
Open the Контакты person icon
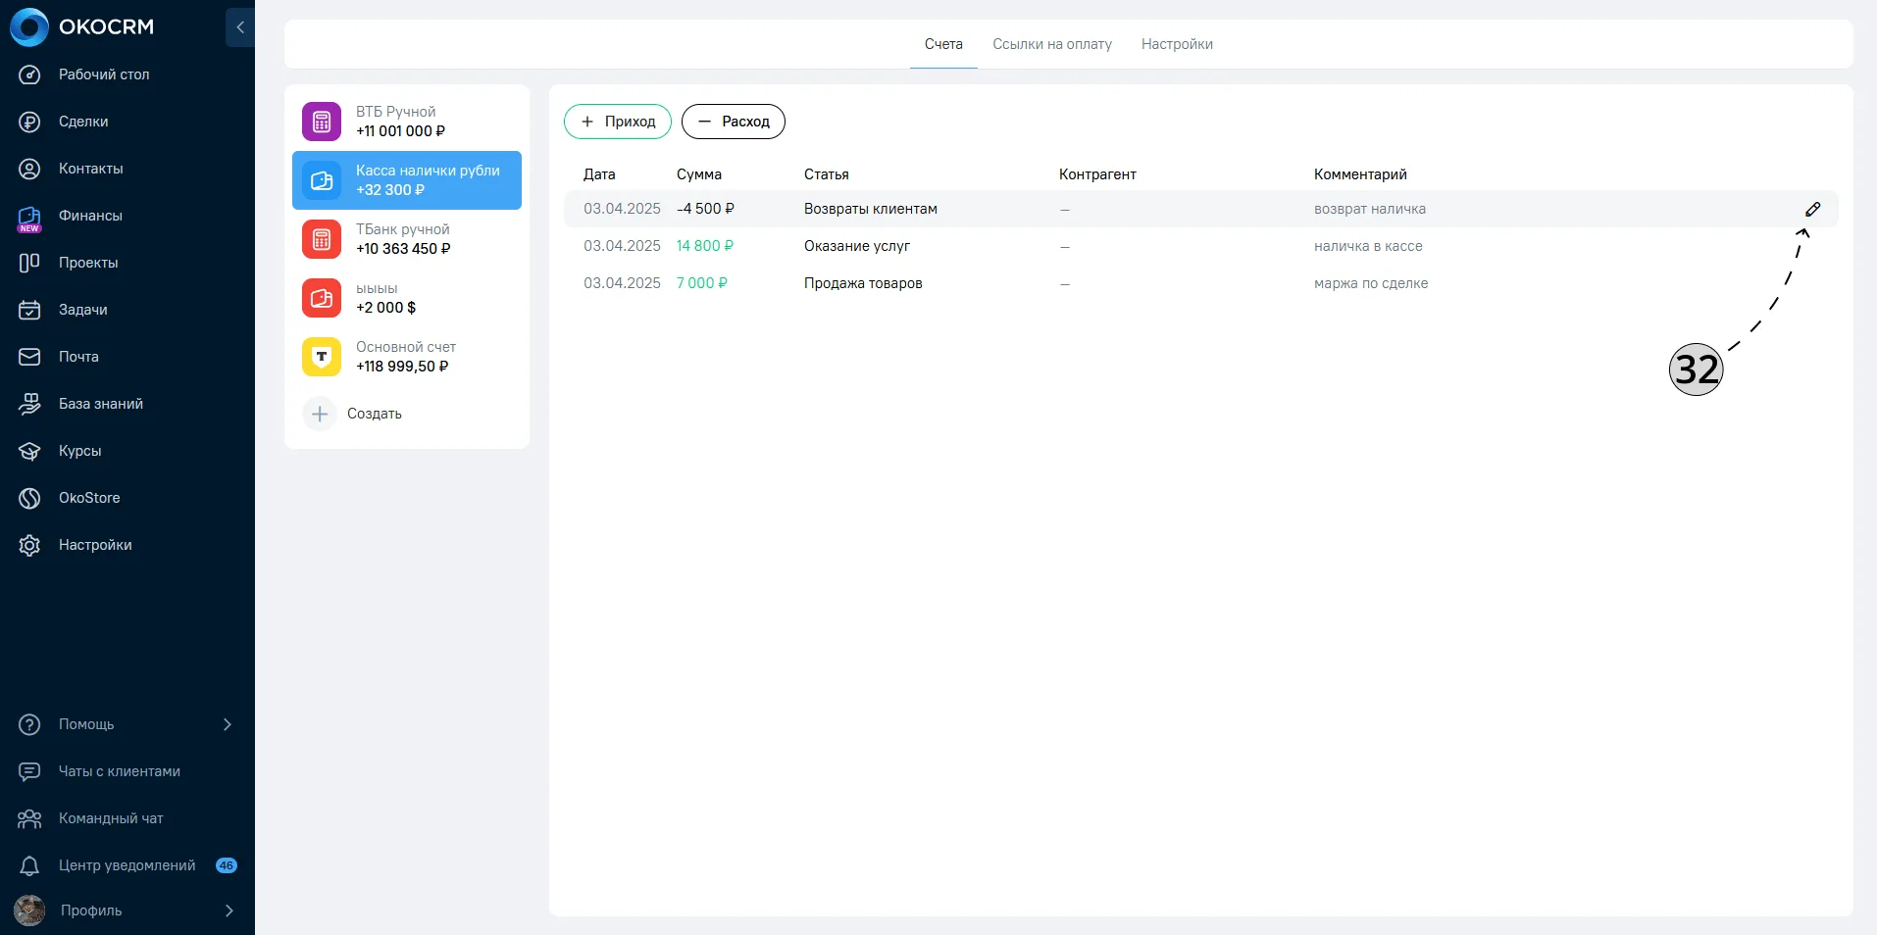29,169
